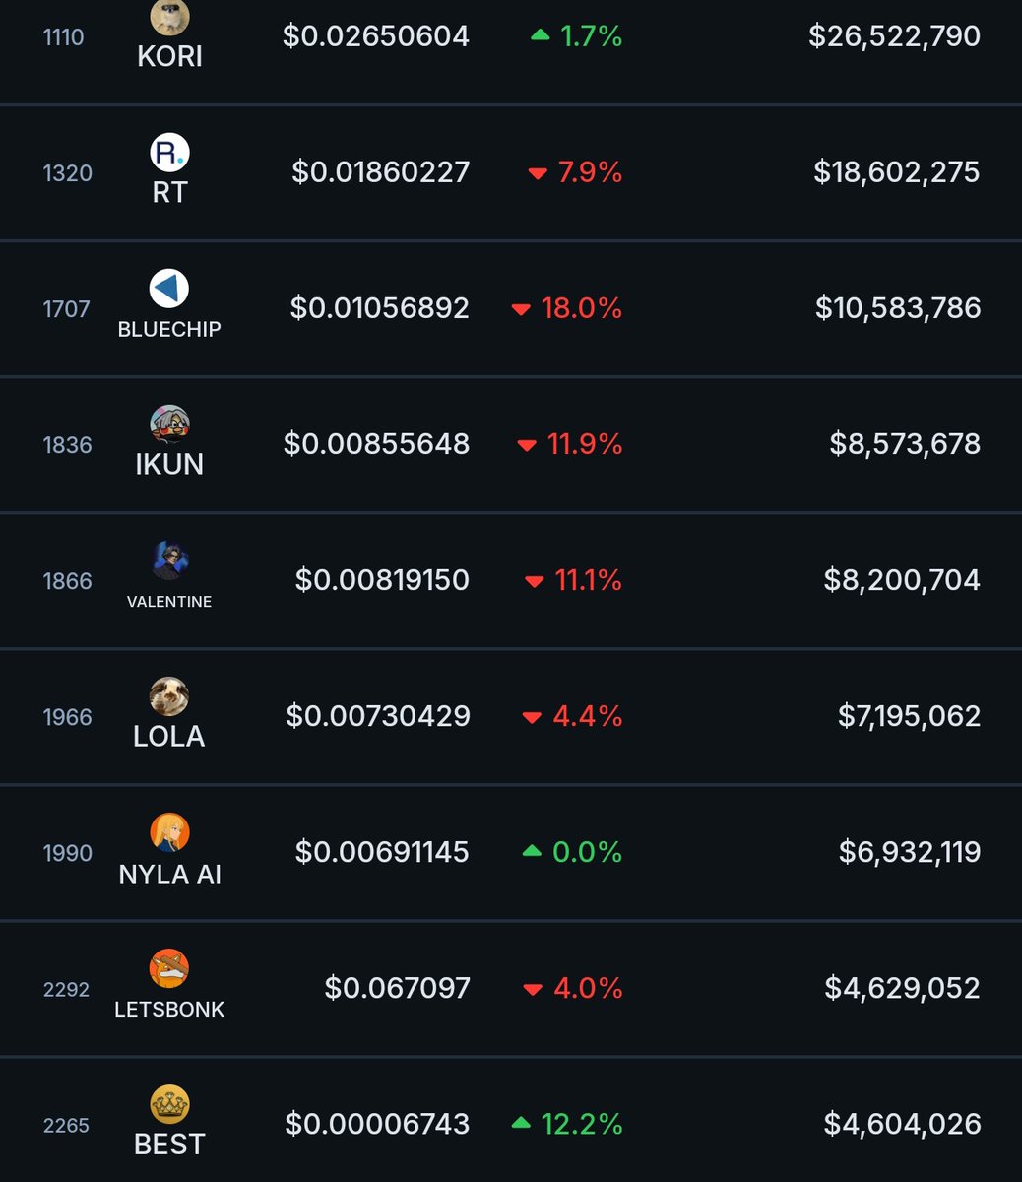Click VALENTINE market cap $8,200,704
Viewport: 1022px width, 1182px height.
pos(902,579)
